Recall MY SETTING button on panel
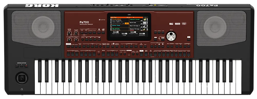Image resolution: width=257 pixels, height=99 pixels. [x=141, y=54]
